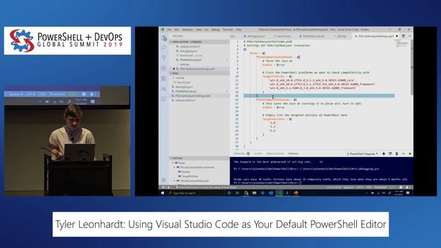
Task: Click the editor vertical scrollbar
Action: [x=412, y=68]
